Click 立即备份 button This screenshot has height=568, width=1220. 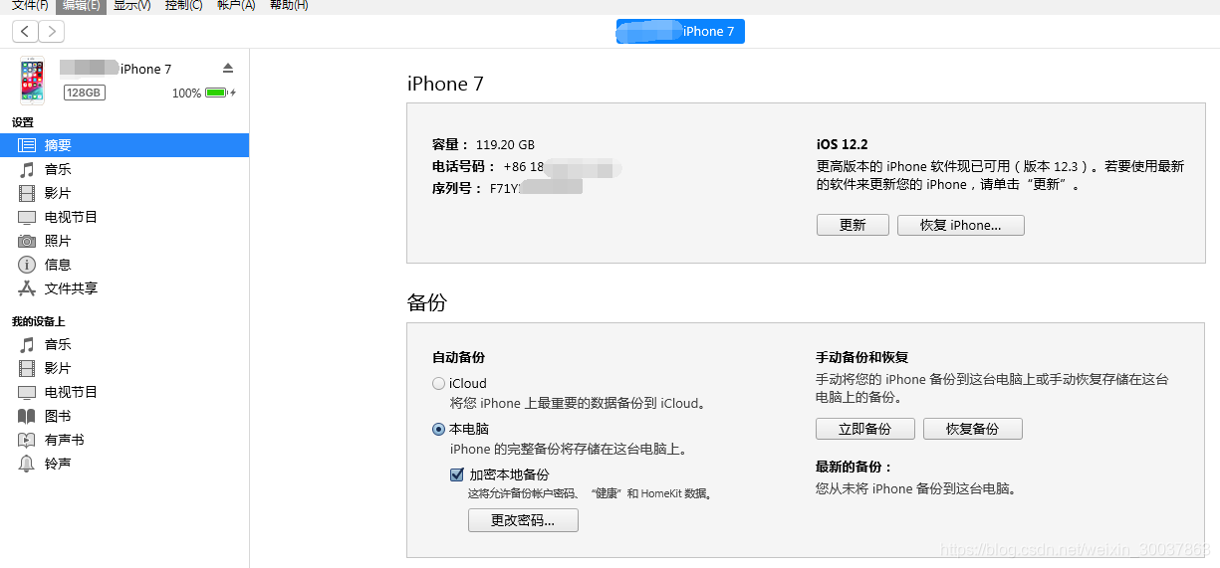click(x=864, y=429)
